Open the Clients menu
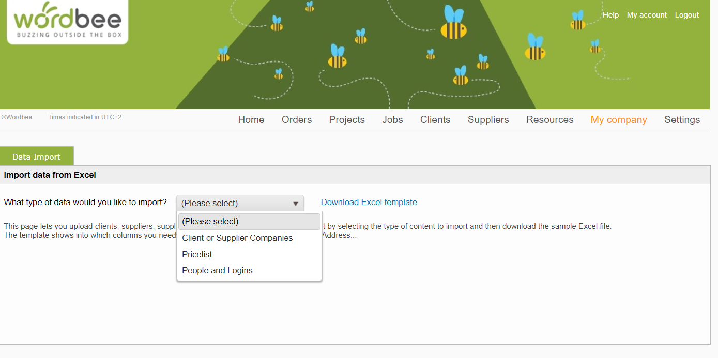718x358 pixels. (435, 120)
